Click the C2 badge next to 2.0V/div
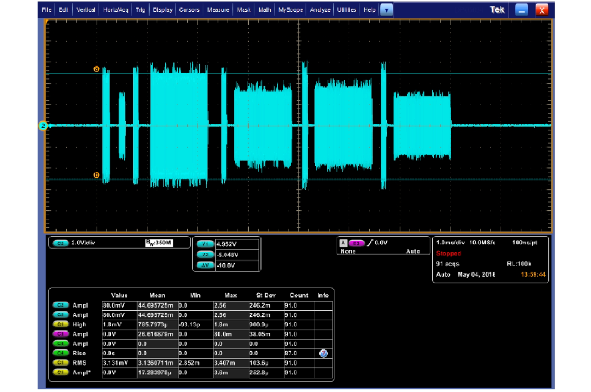The width and height of the screenshot is (591, 392). [60, 243]
